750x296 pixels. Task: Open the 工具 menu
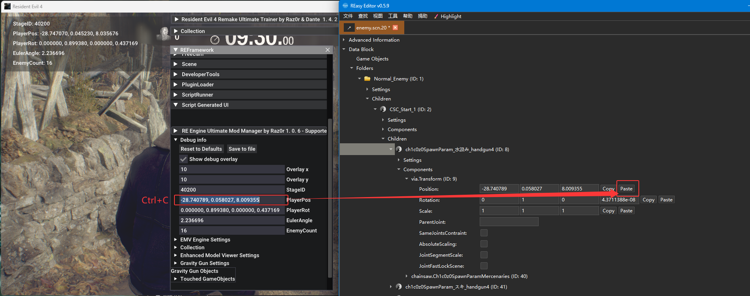tap(393, 16)
